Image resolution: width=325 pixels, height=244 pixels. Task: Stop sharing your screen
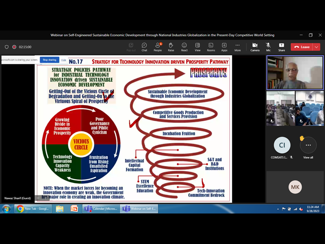pos(50,60)
